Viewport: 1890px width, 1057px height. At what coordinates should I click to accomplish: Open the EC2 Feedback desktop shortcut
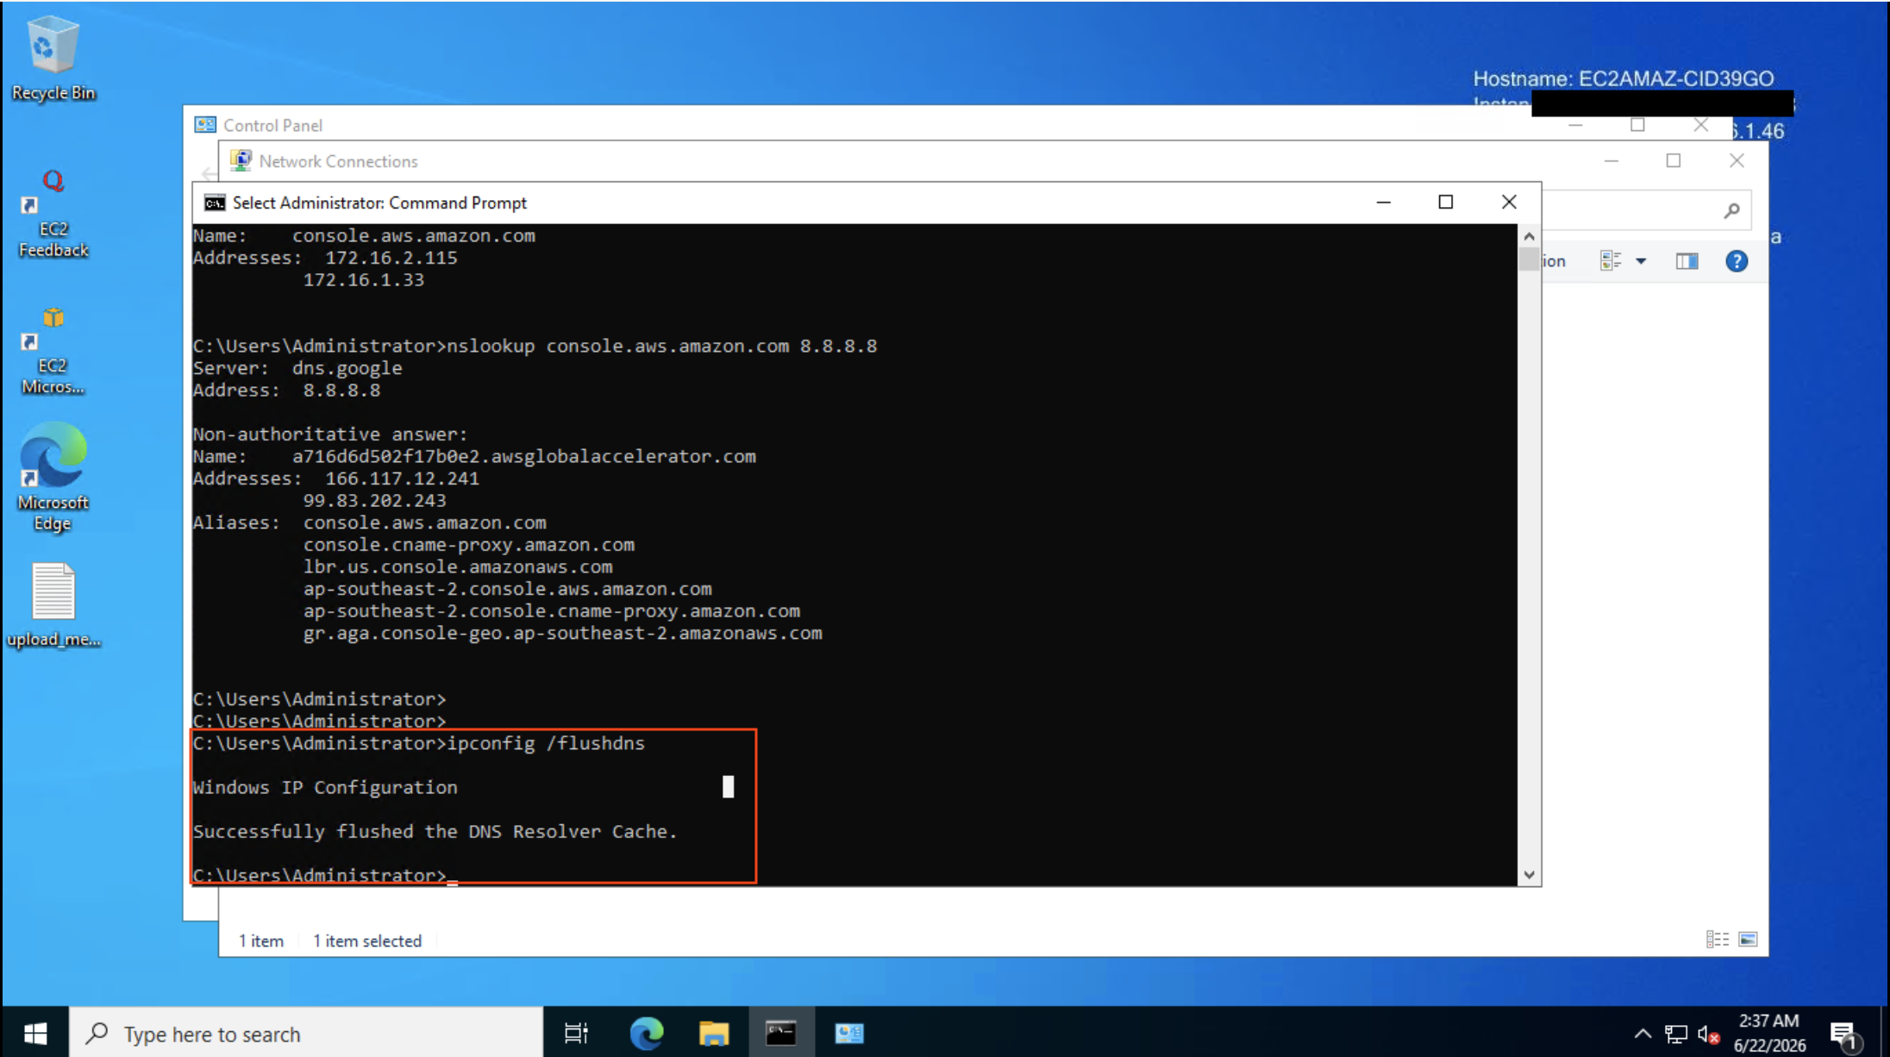(x=53, y=213)
